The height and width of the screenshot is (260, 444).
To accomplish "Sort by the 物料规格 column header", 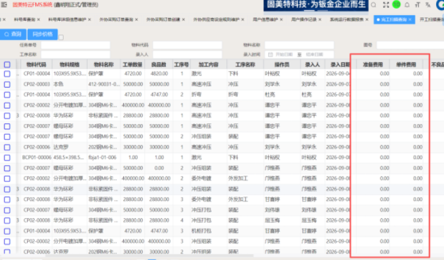I will tap(70, 64).
